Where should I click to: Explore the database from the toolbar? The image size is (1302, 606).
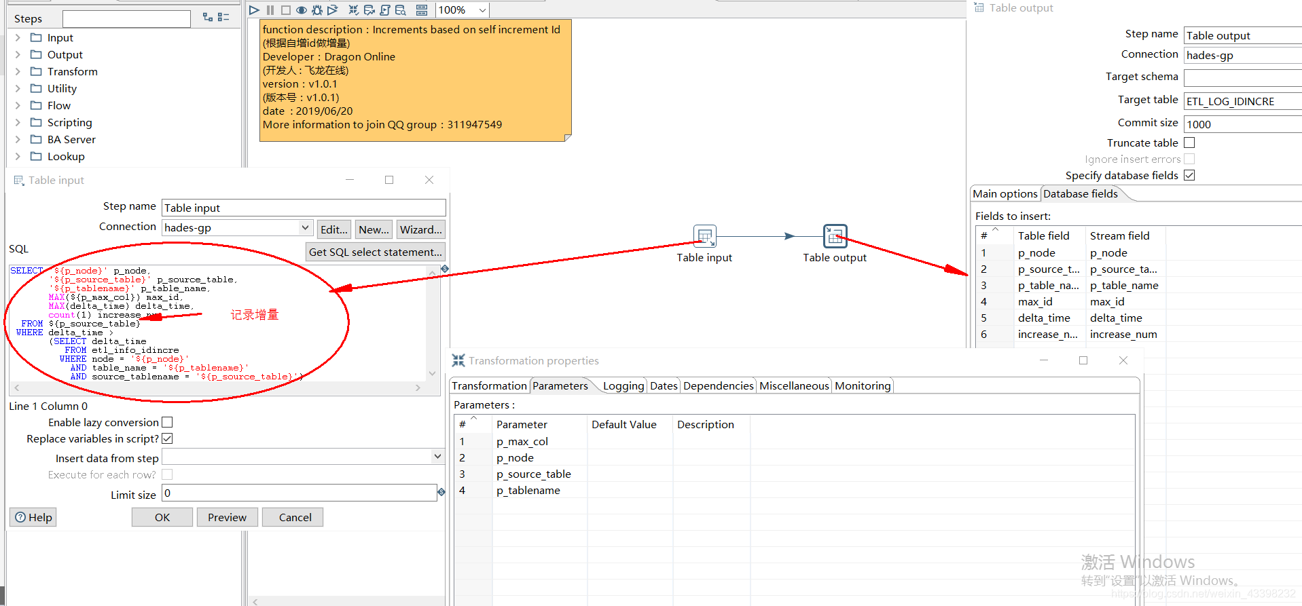click(401, 10)
